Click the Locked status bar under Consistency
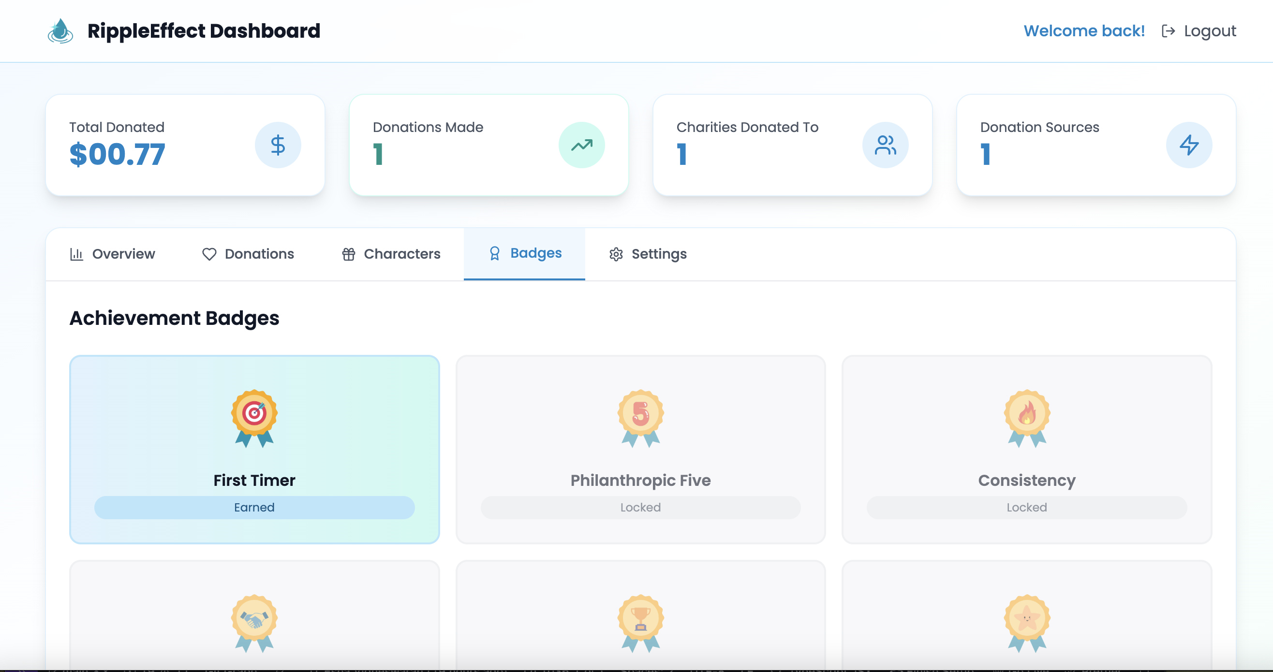The width and height of the screenshot is (1273, 672). point(1027,508)
